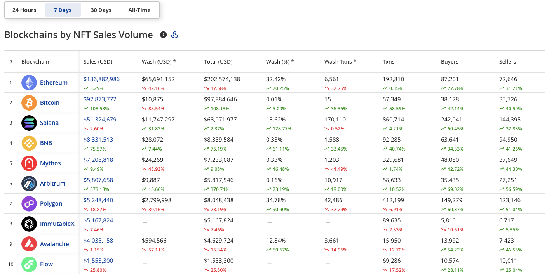Screen dimensions: 547x274
Task: Click Ethereum's $136,882,986 sales figure
Action: pyautogui.click(x=101, y=79)
